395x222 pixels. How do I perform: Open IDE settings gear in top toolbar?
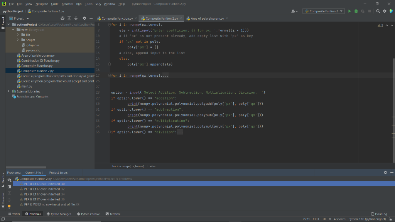click(x=385, y=11)
